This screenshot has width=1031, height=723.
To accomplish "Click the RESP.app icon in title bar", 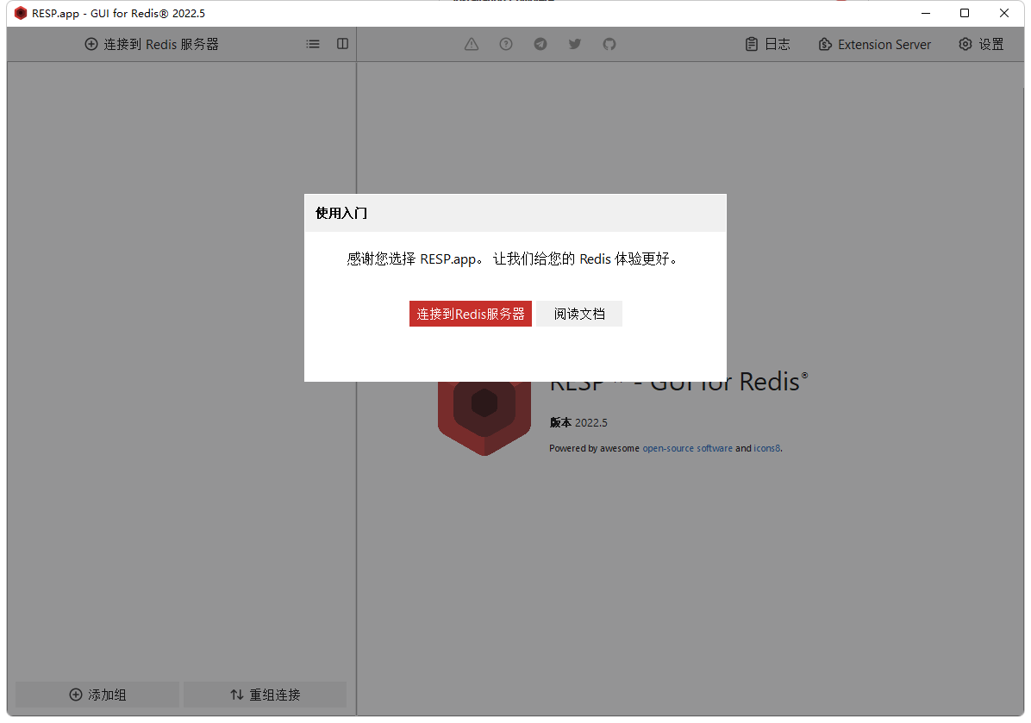I will pos(21,13).
